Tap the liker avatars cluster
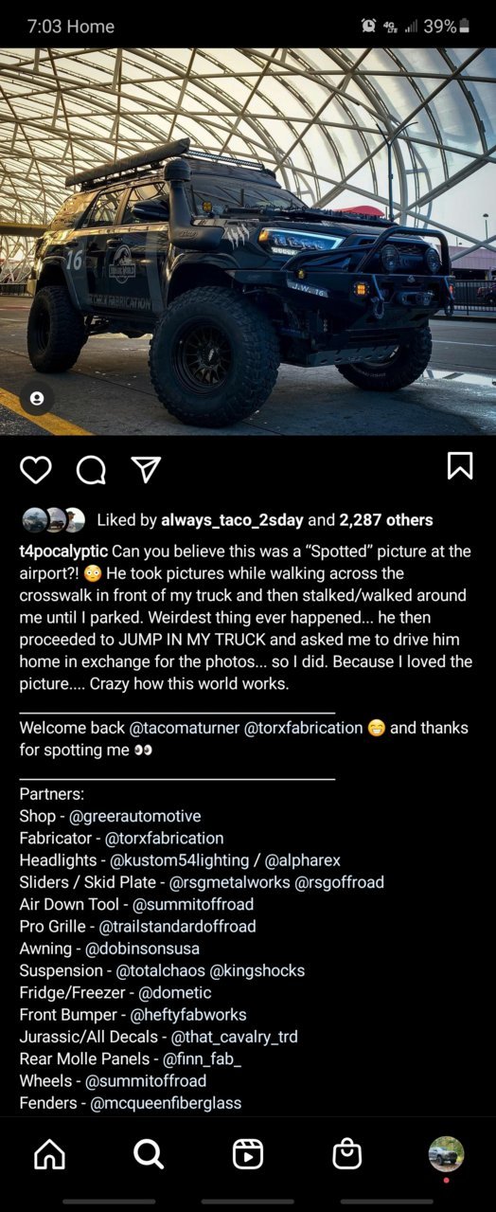The image size is (496, 1212). [x=54, y=520]
